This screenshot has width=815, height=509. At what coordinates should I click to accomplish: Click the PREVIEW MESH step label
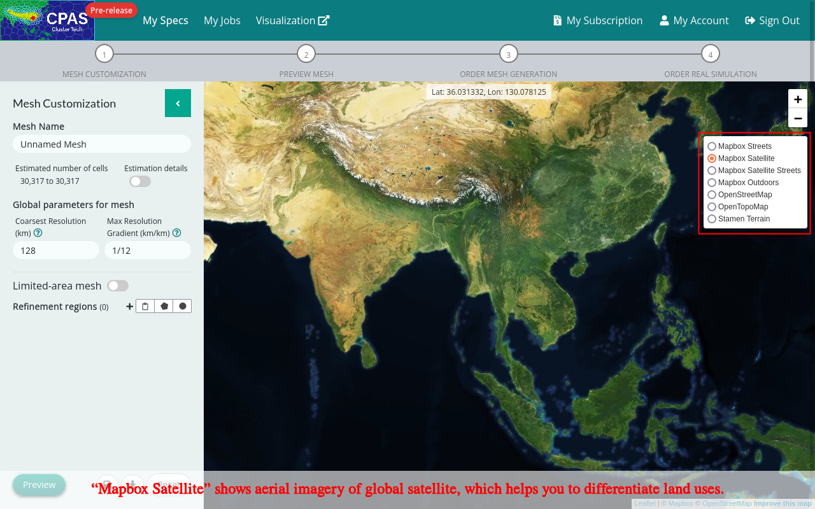click(306, 74)
